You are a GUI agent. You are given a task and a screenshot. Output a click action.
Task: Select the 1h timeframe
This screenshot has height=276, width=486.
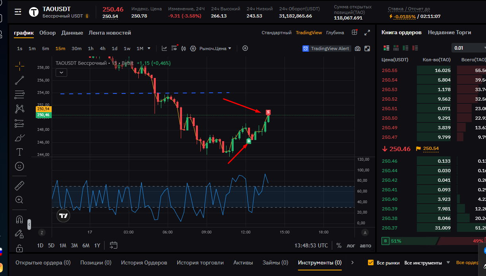pyautogui.click(x=91, y=49)
